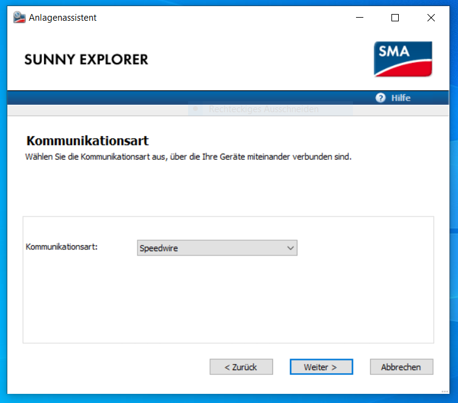
Task: Click the 'Kommunikationsart:' field label
Action: click(x=62, y=247)
